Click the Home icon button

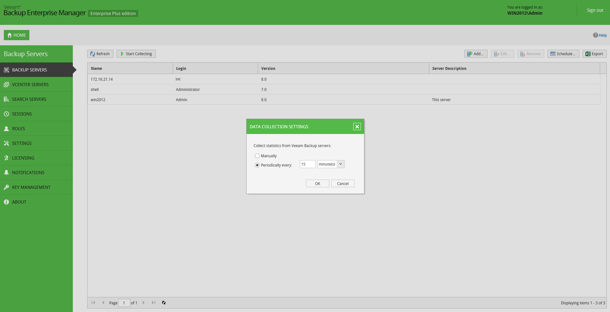[x=17, y=35]
